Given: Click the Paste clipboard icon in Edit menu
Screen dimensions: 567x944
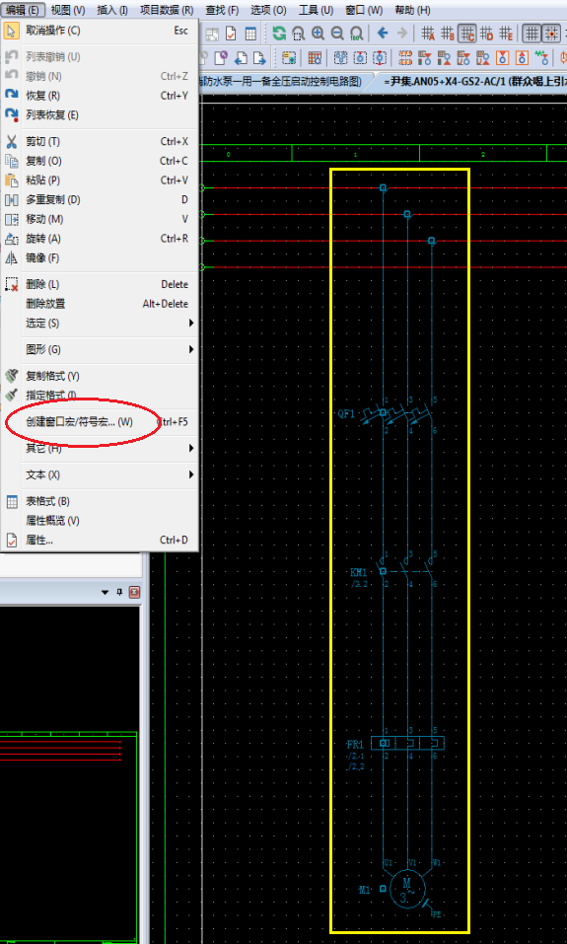Looking at the screenshot, I should [12, 180].
